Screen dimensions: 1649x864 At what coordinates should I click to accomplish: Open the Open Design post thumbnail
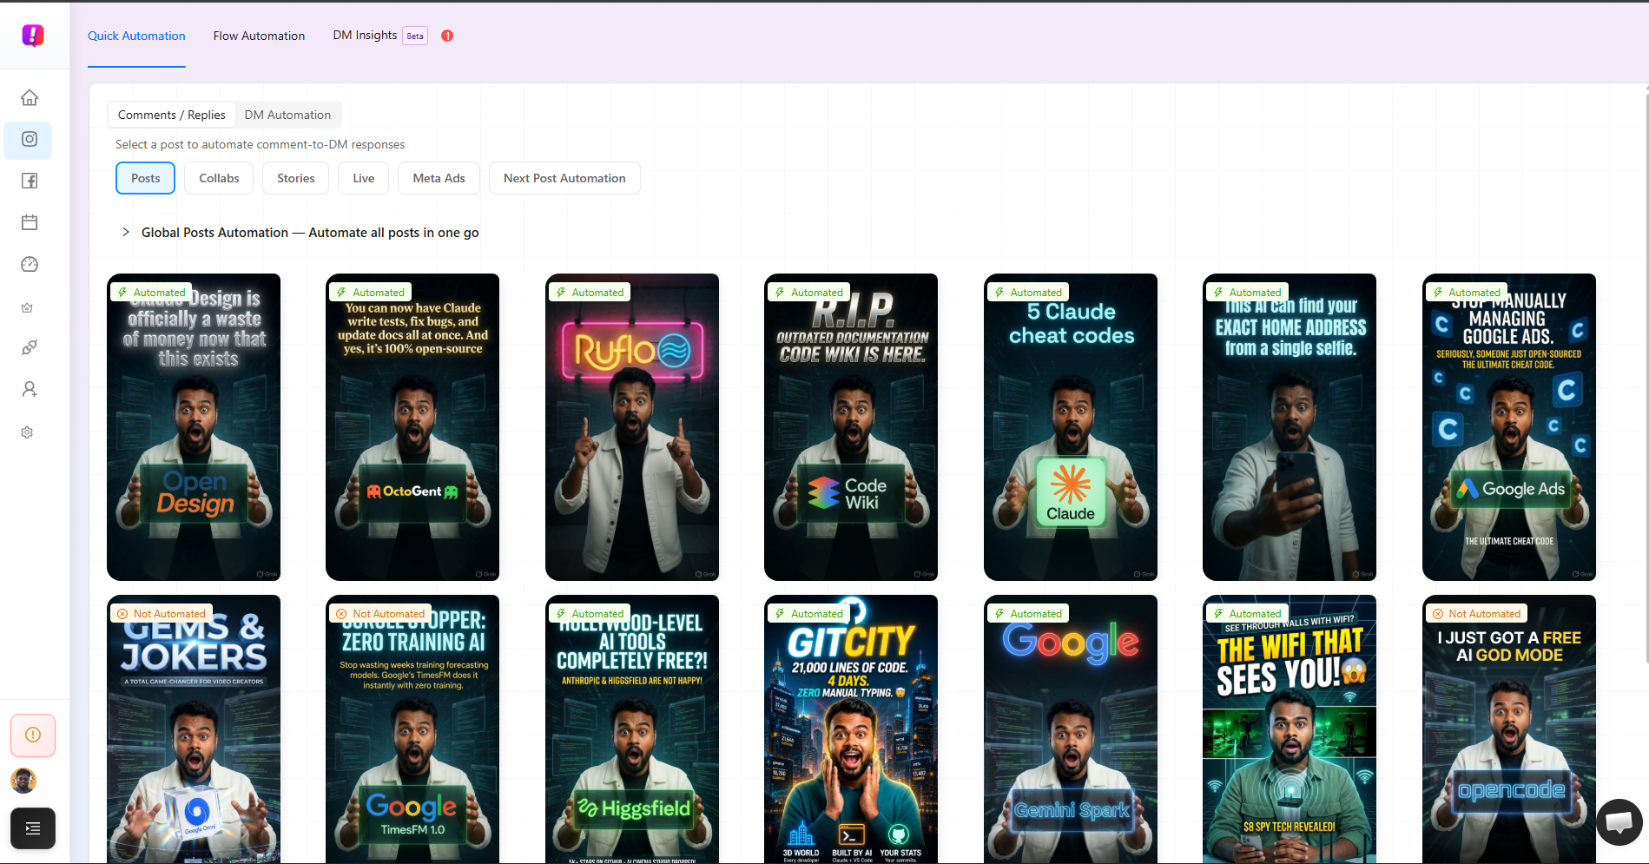(194, 427)
